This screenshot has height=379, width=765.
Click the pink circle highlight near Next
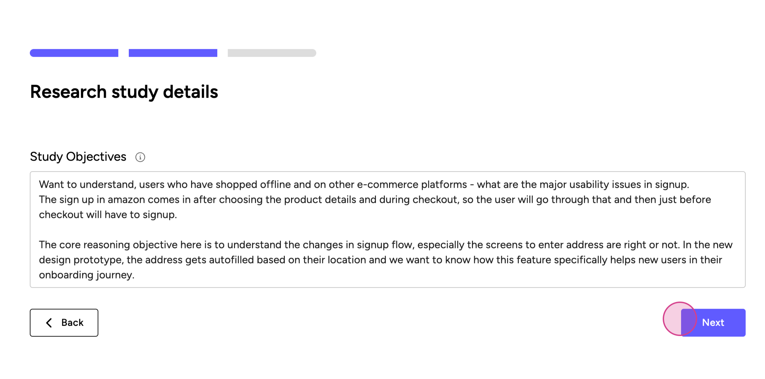pos(675,318)
